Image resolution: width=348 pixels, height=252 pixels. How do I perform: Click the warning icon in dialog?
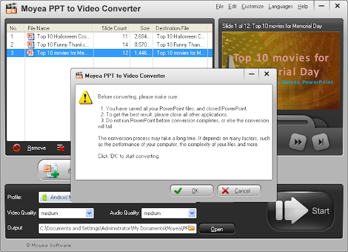[85, 97]
